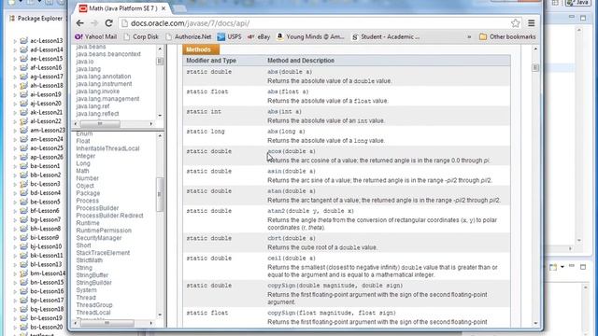Select the bc-Lesson3 project folder icon

point(23,184)
